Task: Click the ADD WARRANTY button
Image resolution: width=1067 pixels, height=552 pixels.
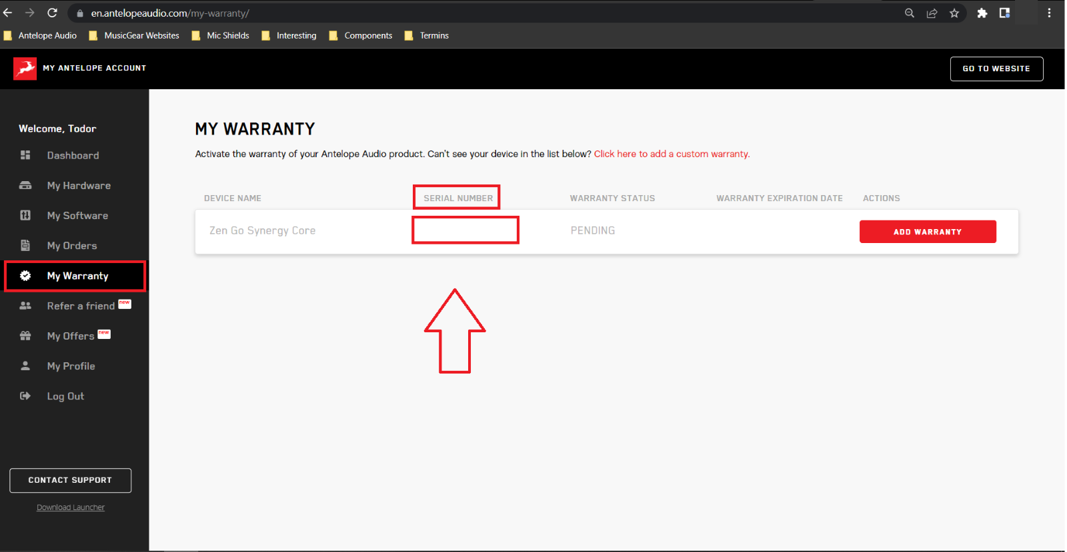Action: click(x=928, y=232)
